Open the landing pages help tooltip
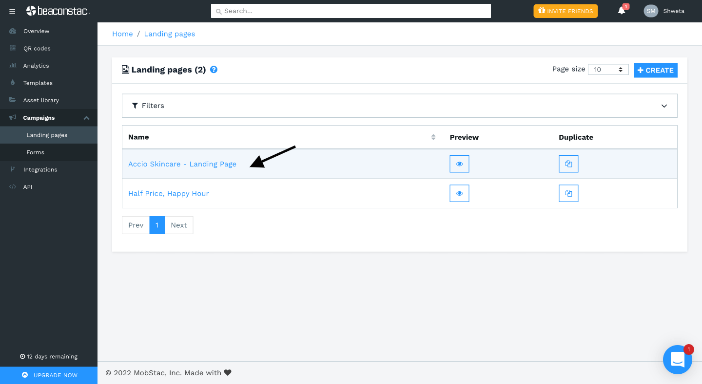Screen dimensions: 702x384 tap(214, 70)
